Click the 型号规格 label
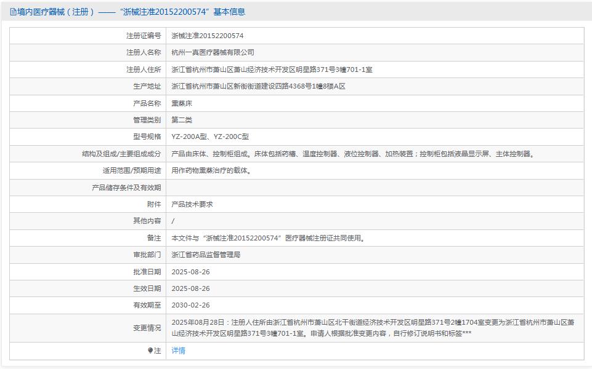Image resolution: width=592 pixels, height=369 pixels. 147,137
